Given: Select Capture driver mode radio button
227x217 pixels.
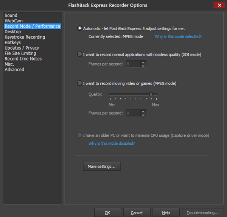Looking at the screenshot, I should click(79, 135).
